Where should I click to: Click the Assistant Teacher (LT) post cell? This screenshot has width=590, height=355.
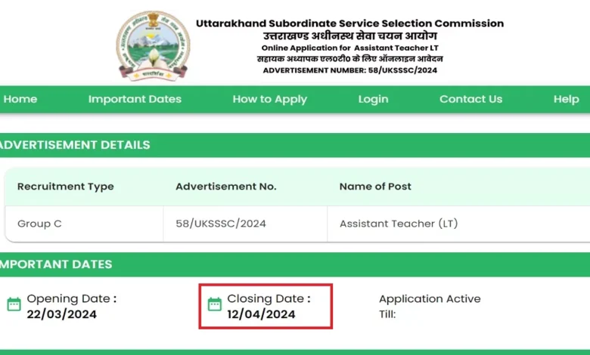coord(399,224)
